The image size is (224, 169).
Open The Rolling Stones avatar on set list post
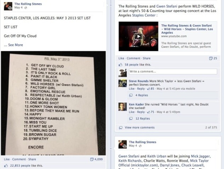pyautogui.click(x=8, y=6)
